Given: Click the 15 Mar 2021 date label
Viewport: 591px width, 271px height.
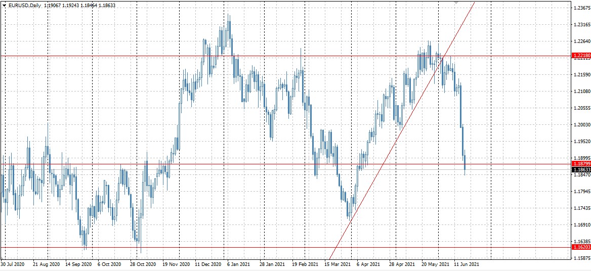Looking at the screenshot, I should point(339,264).
